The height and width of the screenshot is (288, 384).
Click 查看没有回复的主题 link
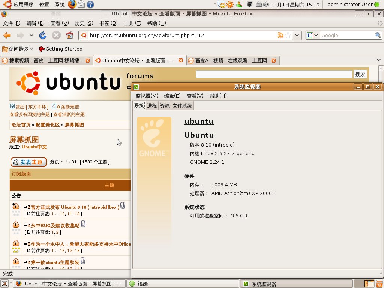29,114
